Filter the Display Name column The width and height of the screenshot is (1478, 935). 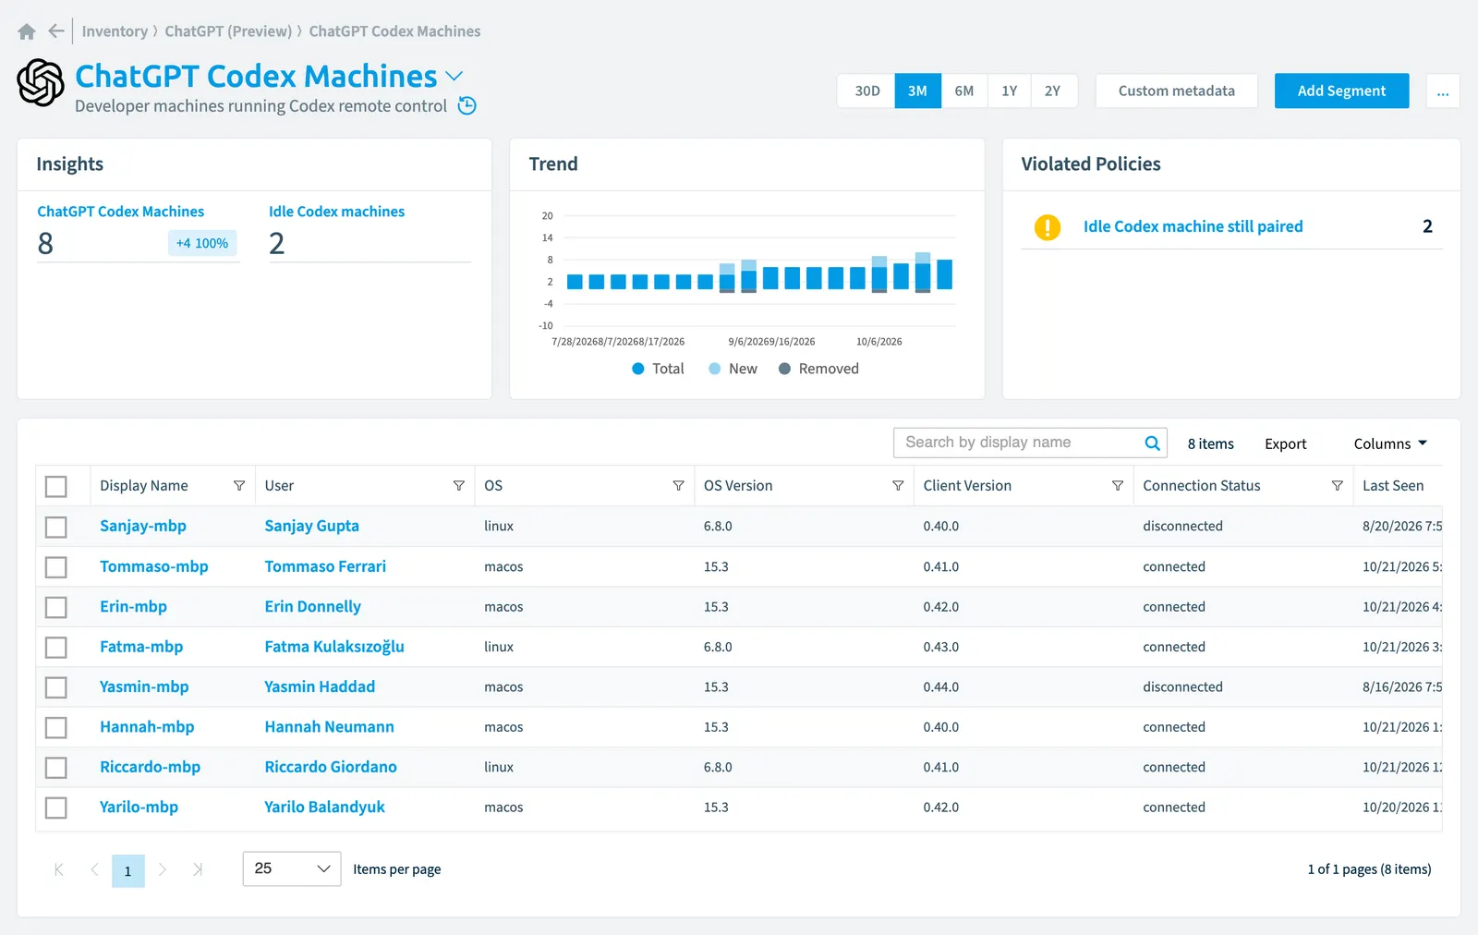click(x=239, y=486)
